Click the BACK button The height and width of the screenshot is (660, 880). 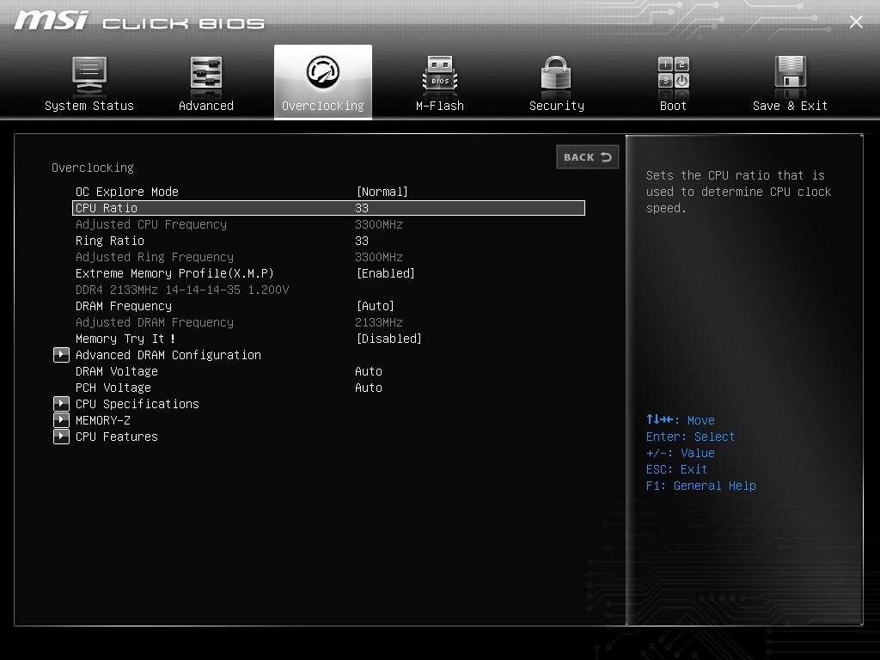[x=588, y=157]
